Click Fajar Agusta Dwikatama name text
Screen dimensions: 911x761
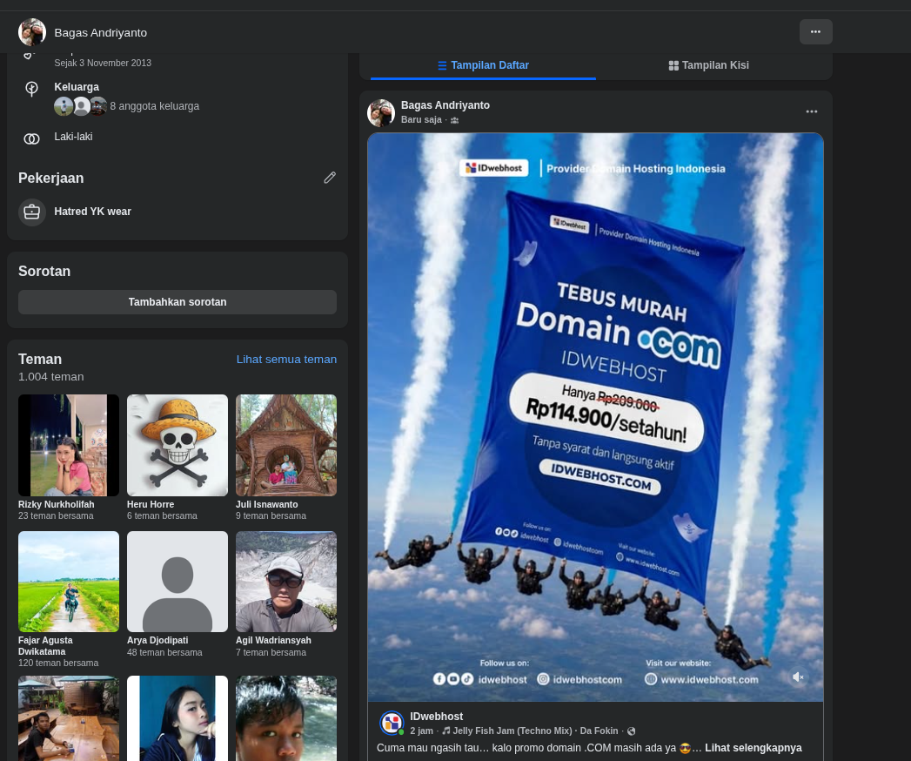[x=45, y=646]
